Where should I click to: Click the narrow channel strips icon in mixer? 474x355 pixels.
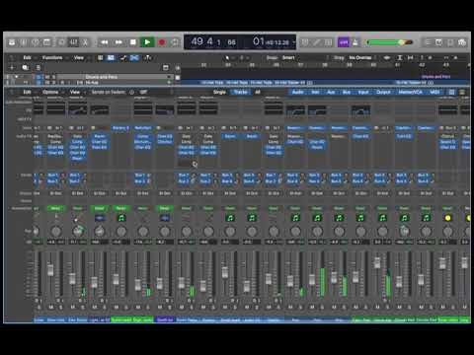[x=452, y=92]
